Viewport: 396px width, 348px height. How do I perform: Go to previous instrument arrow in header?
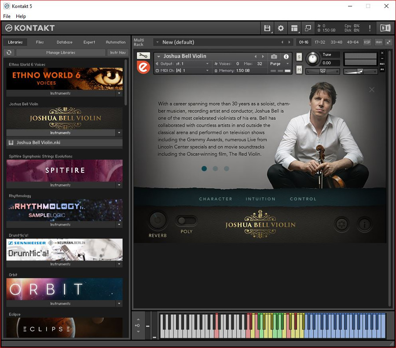click(256, 57)
